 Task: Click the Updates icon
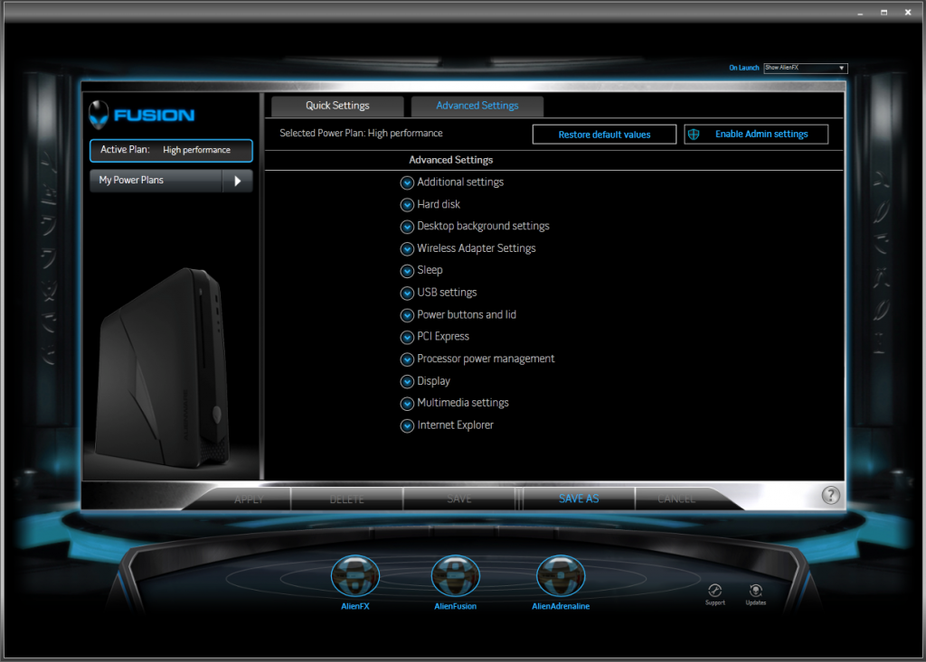point(756,591)
